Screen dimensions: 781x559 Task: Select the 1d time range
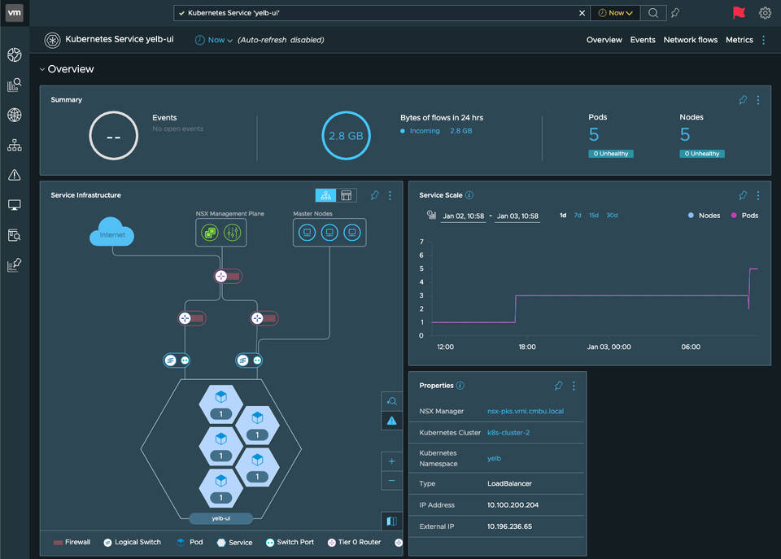pyautogui.click(x=563, y=216)
